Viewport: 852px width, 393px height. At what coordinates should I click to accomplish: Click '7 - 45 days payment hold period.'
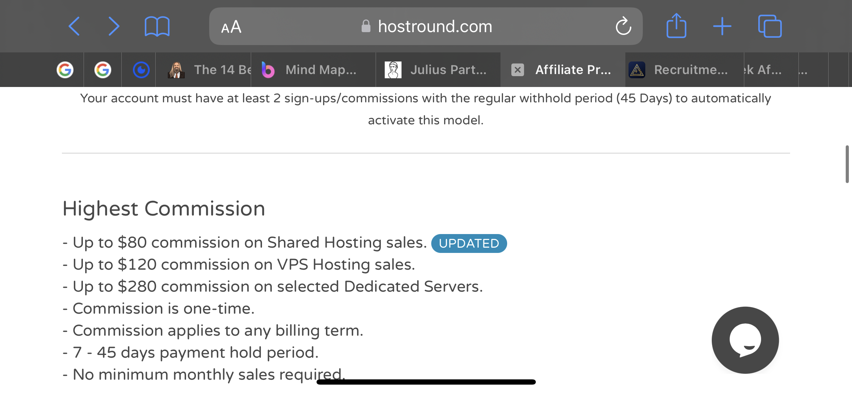pos(191,352)
